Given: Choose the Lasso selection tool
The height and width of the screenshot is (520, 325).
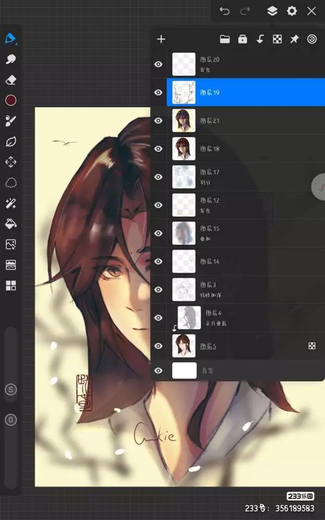Looking at the screenshot, I should coord(11,183).
